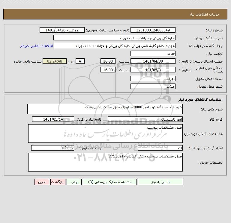This screenshot has height=223, width=231.
Task: Click the تاریخ و ساعت اعلان عمومی label
Action: point(108,30)
